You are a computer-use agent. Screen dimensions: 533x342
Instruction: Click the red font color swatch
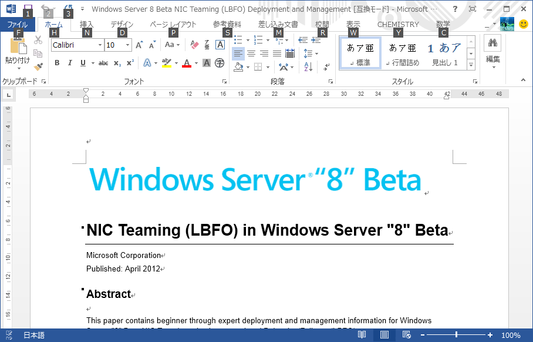tap(187, 63)
